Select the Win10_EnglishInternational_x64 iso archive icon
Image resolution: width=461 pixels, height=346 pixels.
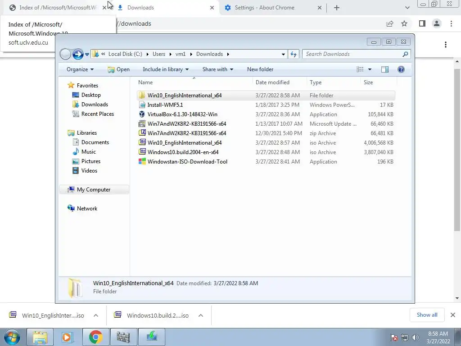click(142, 142)
